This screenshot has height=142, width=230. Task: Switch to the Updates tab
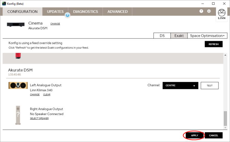tap(55, 12)
